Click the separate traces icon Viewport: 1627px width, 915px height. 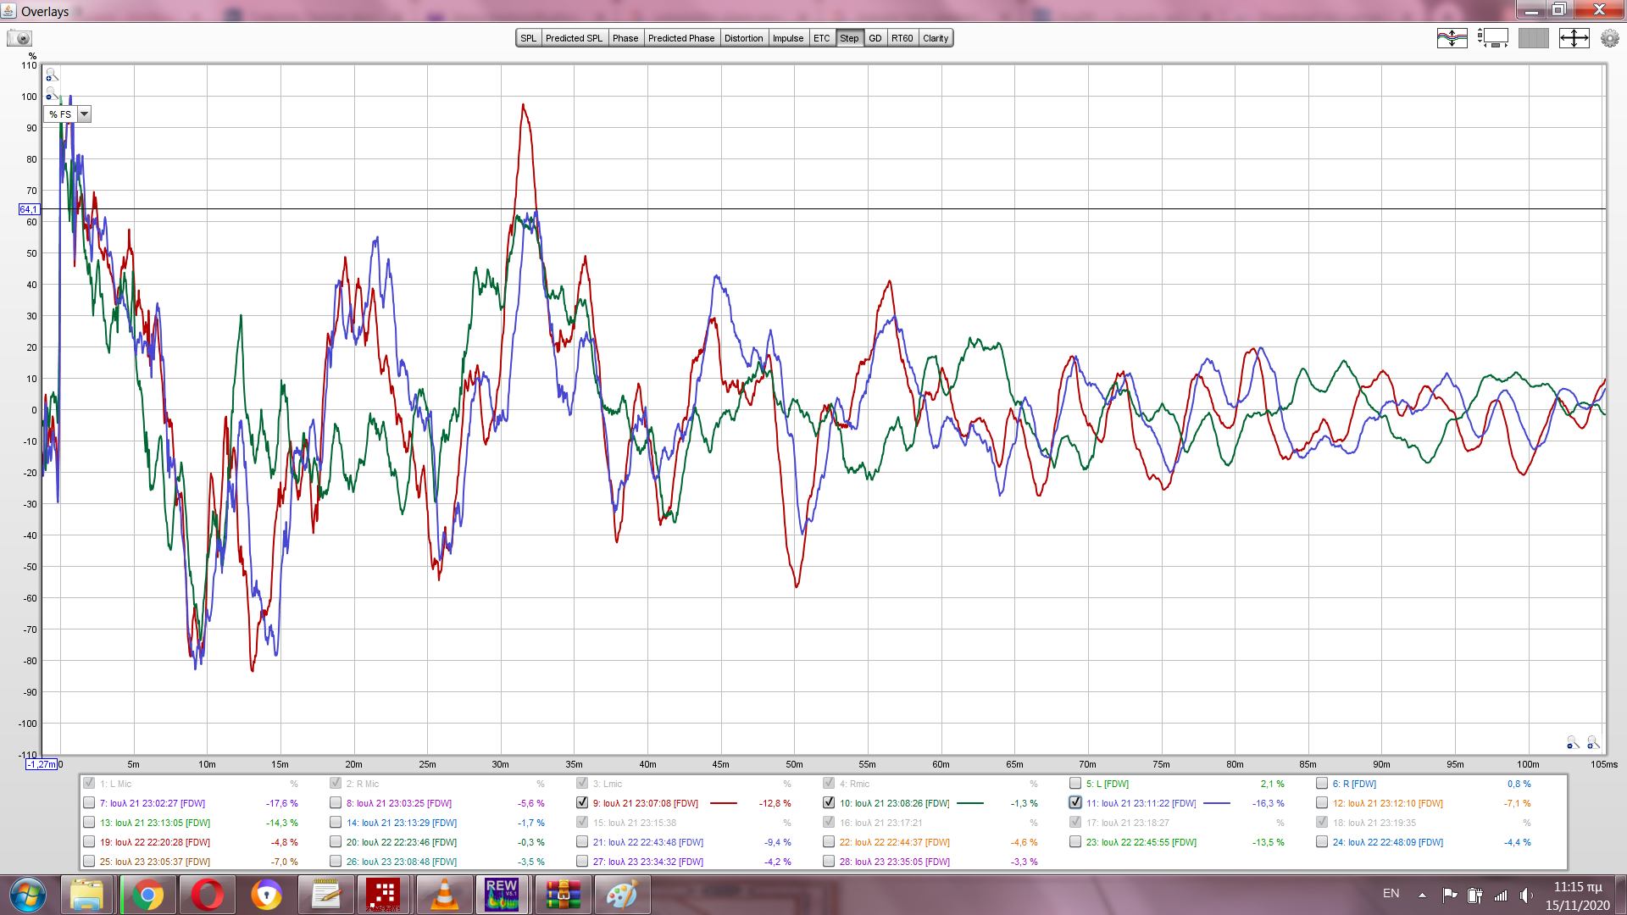coord(1452,38)
